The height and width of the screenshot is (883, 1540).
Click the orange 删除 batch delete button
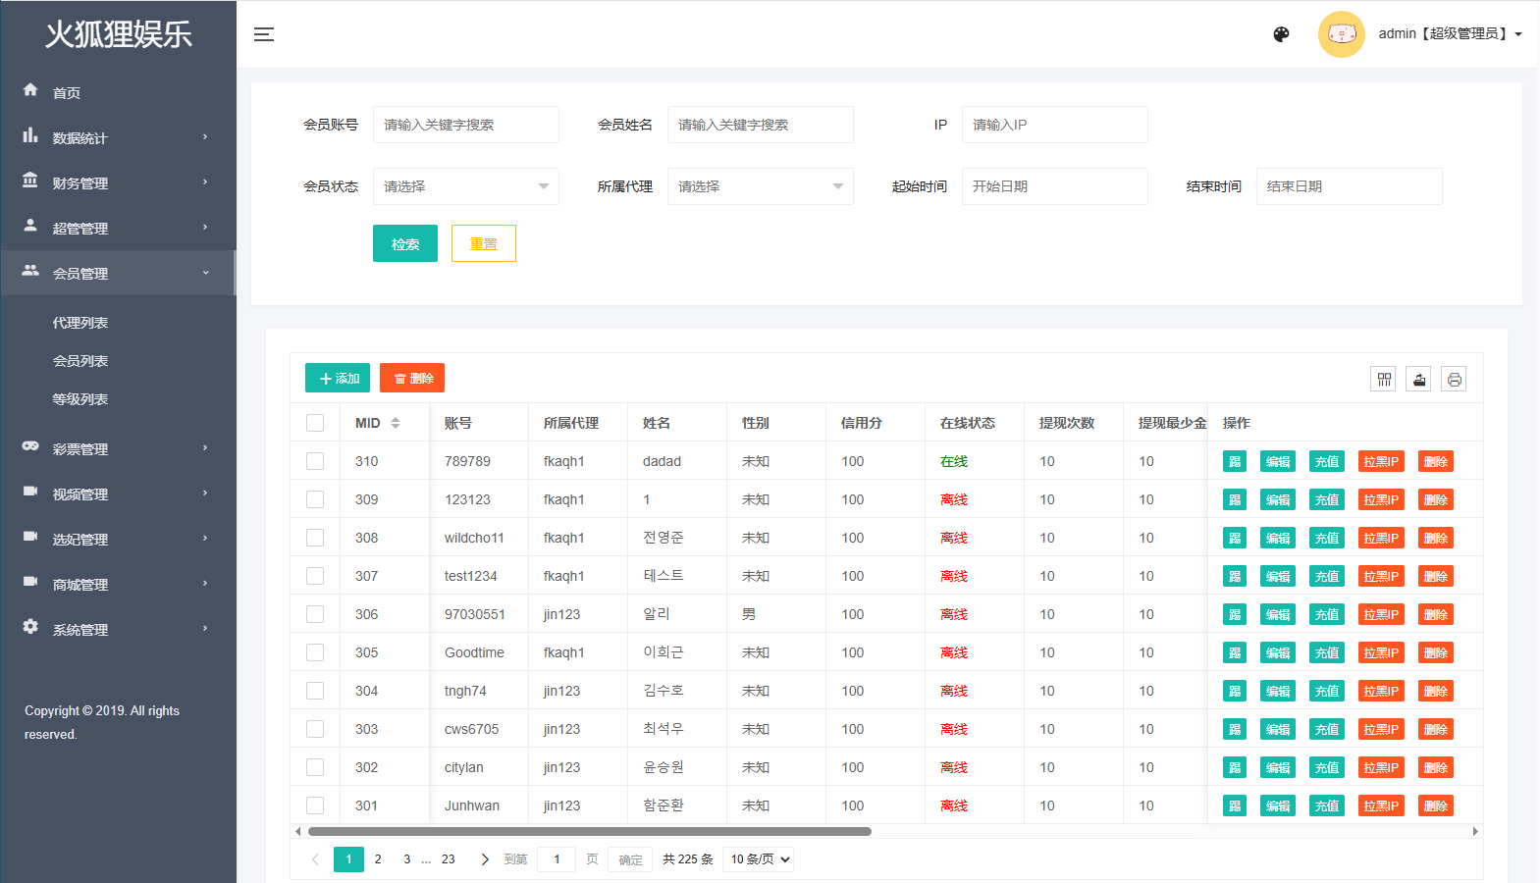pyautogui.click(x=412, y=378)
